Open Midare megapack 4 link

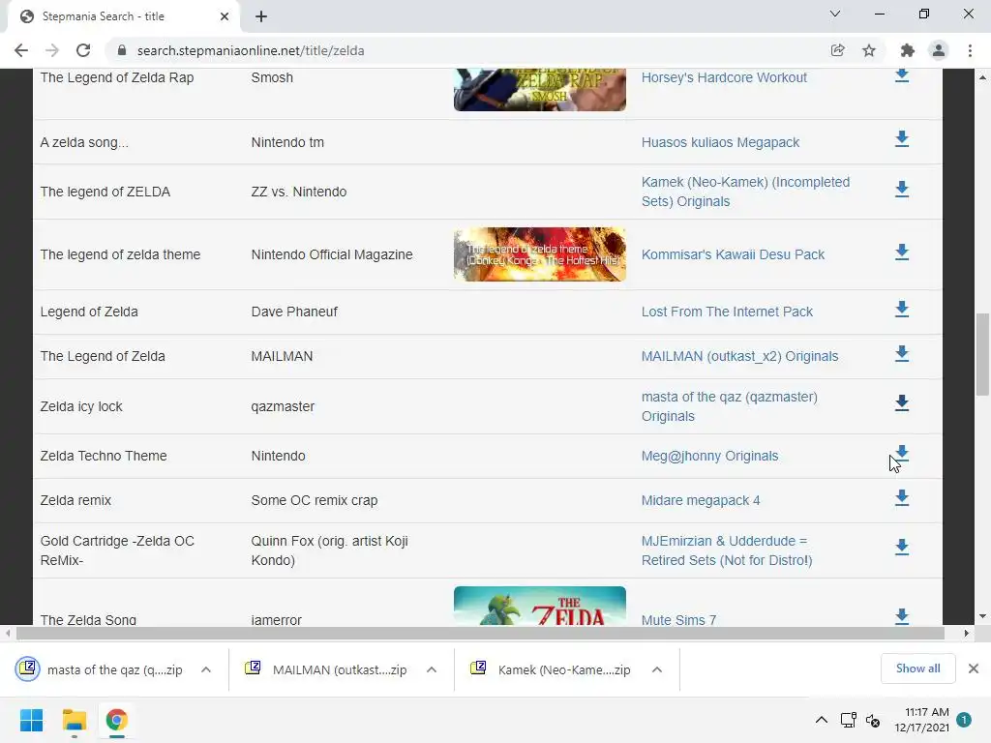click(701, 500)
